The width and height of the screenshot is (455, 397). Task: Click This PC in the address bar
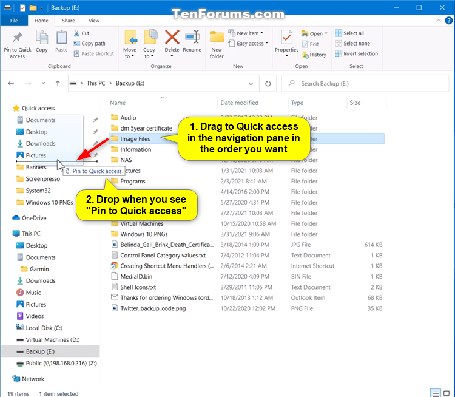[96, 83]
